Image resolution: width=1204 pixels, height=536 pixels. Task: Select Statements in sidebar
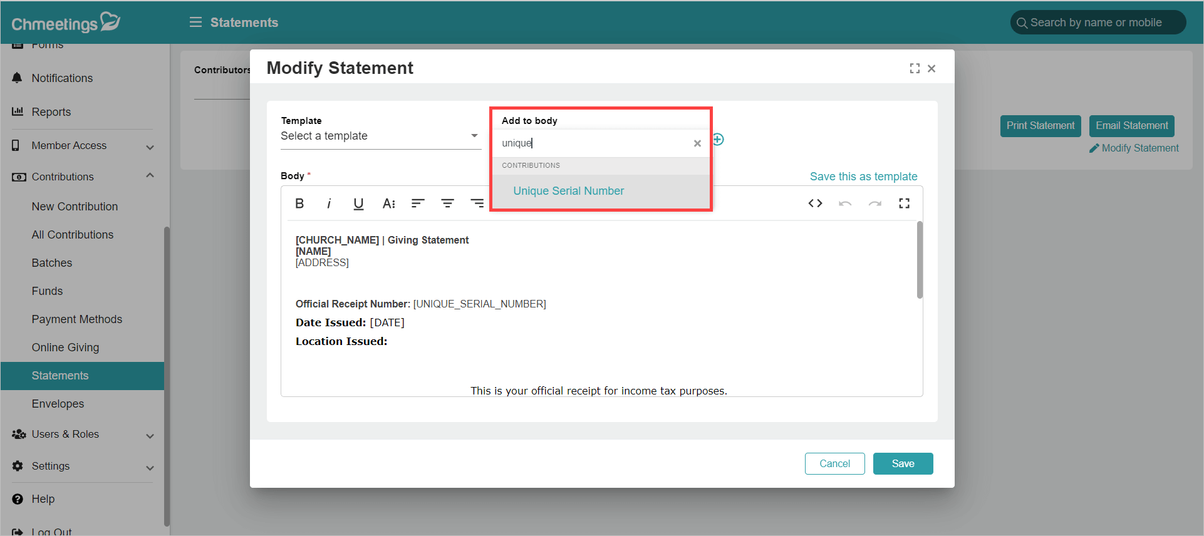[82, 376]
